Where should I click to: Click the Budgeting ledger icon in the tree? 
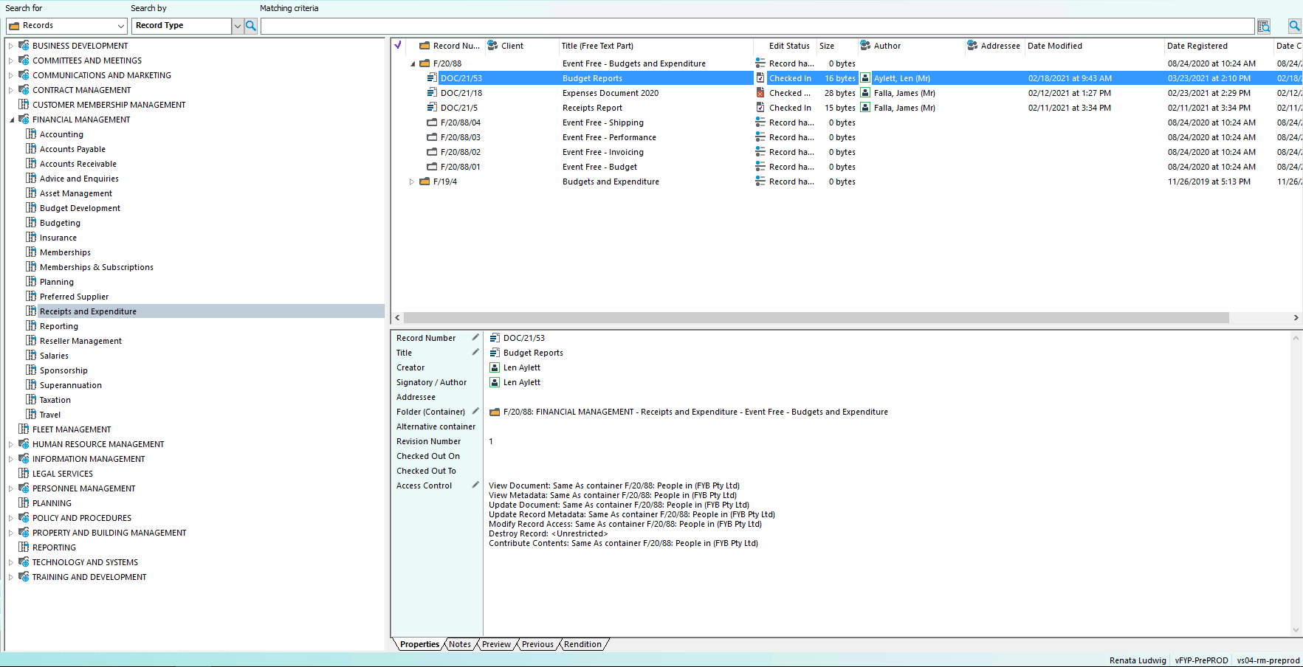30,222
